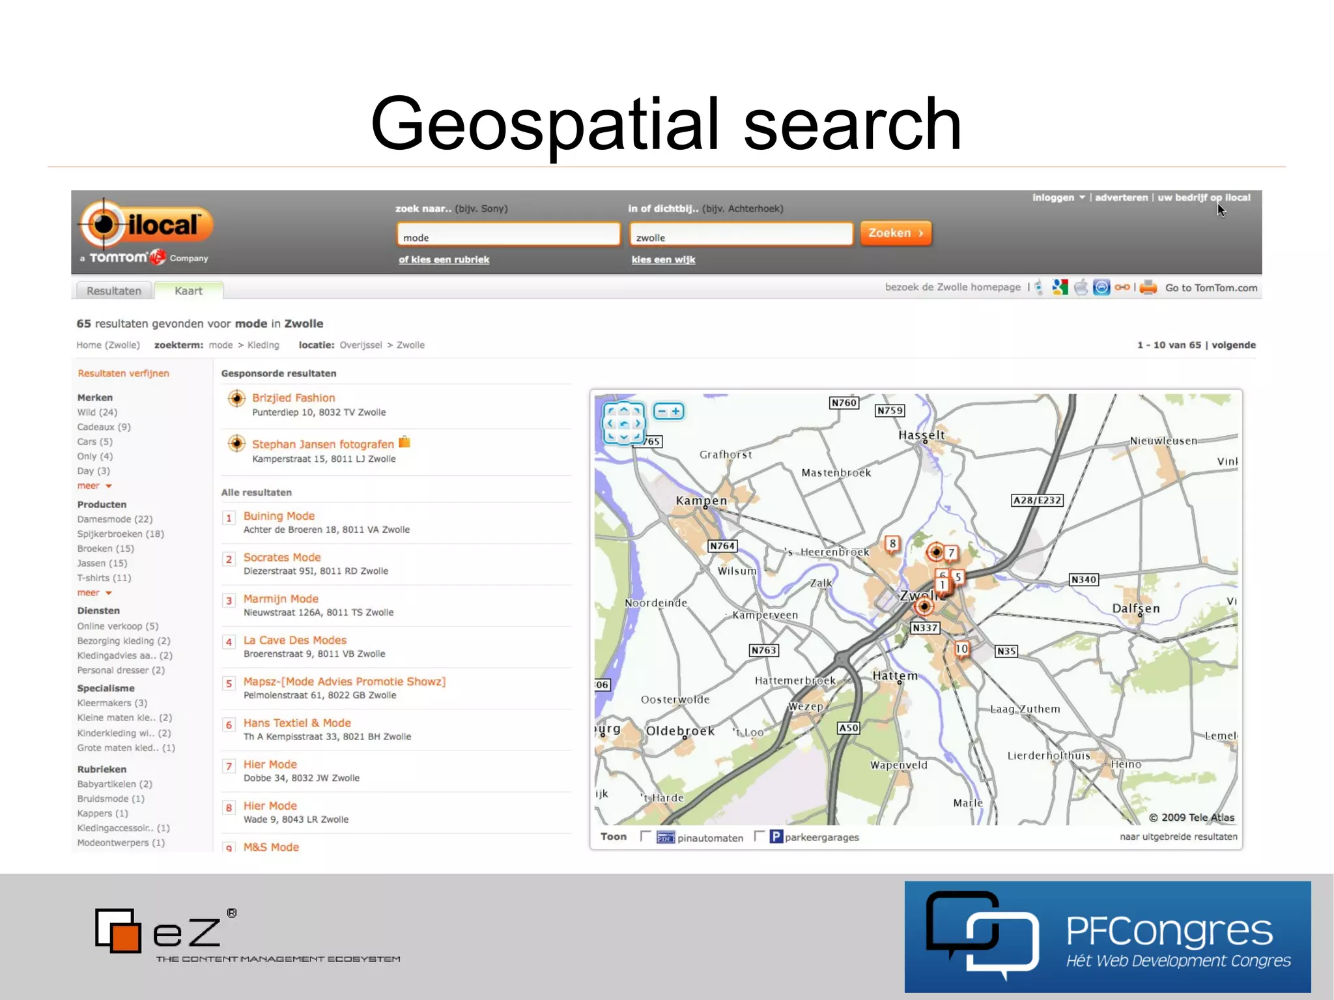The width and height of the screenshot is (1334, 1000).
Task: Click the orange printer icon
Action: (x=1148, y=287)
